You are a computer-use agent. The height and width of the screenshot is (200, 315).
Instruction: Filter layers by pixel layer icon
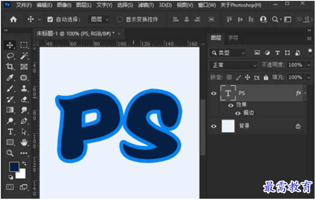(257, 53)
